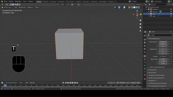The width and height of the screenshot is (173, 97).
Task: Switch to the Modeling workspace tab
Action: [x=46, y=2]
